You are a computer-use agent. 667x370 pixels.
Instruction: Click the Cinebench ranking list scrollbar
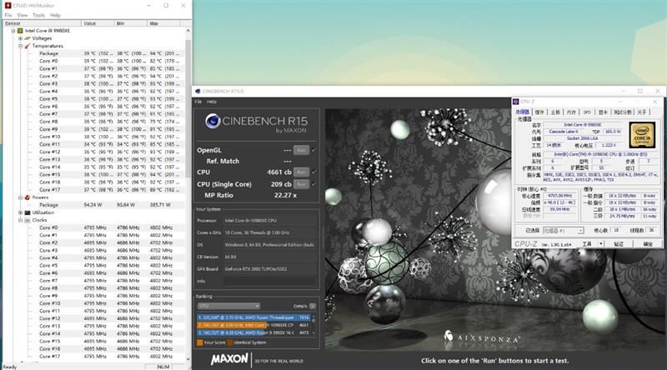click(314, 325)
